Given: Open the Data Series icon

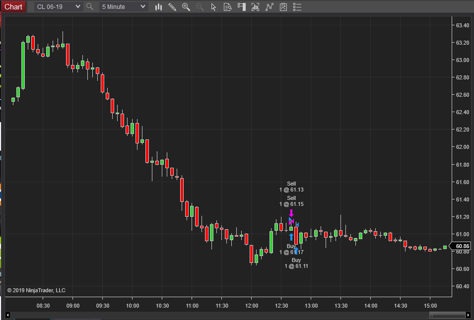Looking at the screenshot, I should coord(256,7).
